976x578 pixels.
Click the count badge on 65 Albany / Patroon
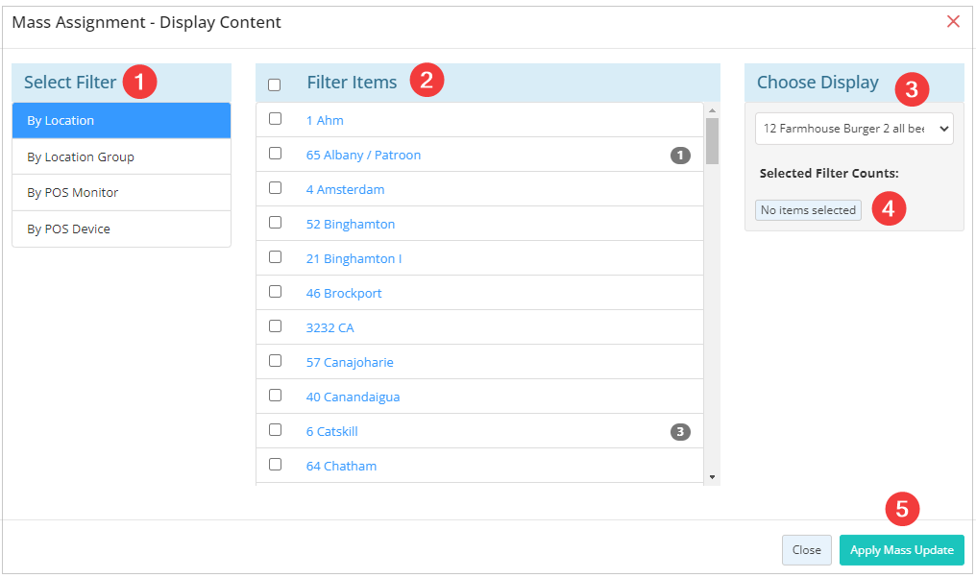tap(680, 155)
